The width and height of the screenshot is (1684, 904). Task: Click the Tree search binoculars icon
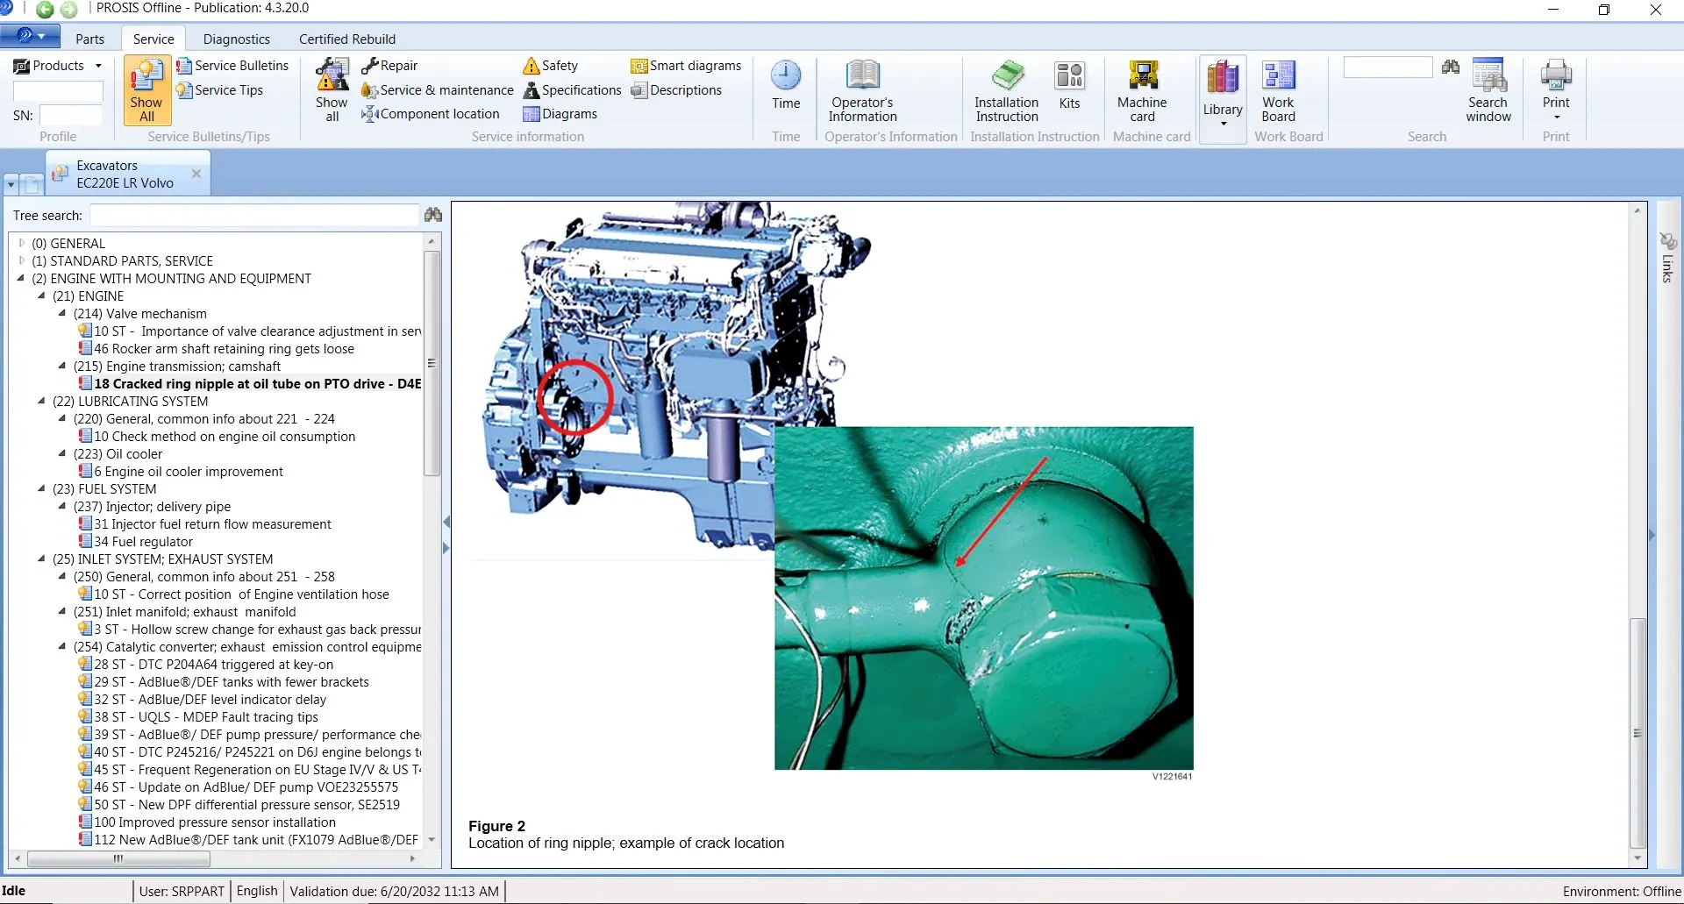(433, 215)
